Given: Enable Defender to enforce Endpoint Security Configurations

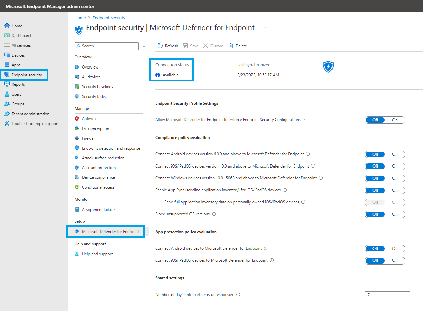Looking at the screenshot, I should tap(395, 120).
